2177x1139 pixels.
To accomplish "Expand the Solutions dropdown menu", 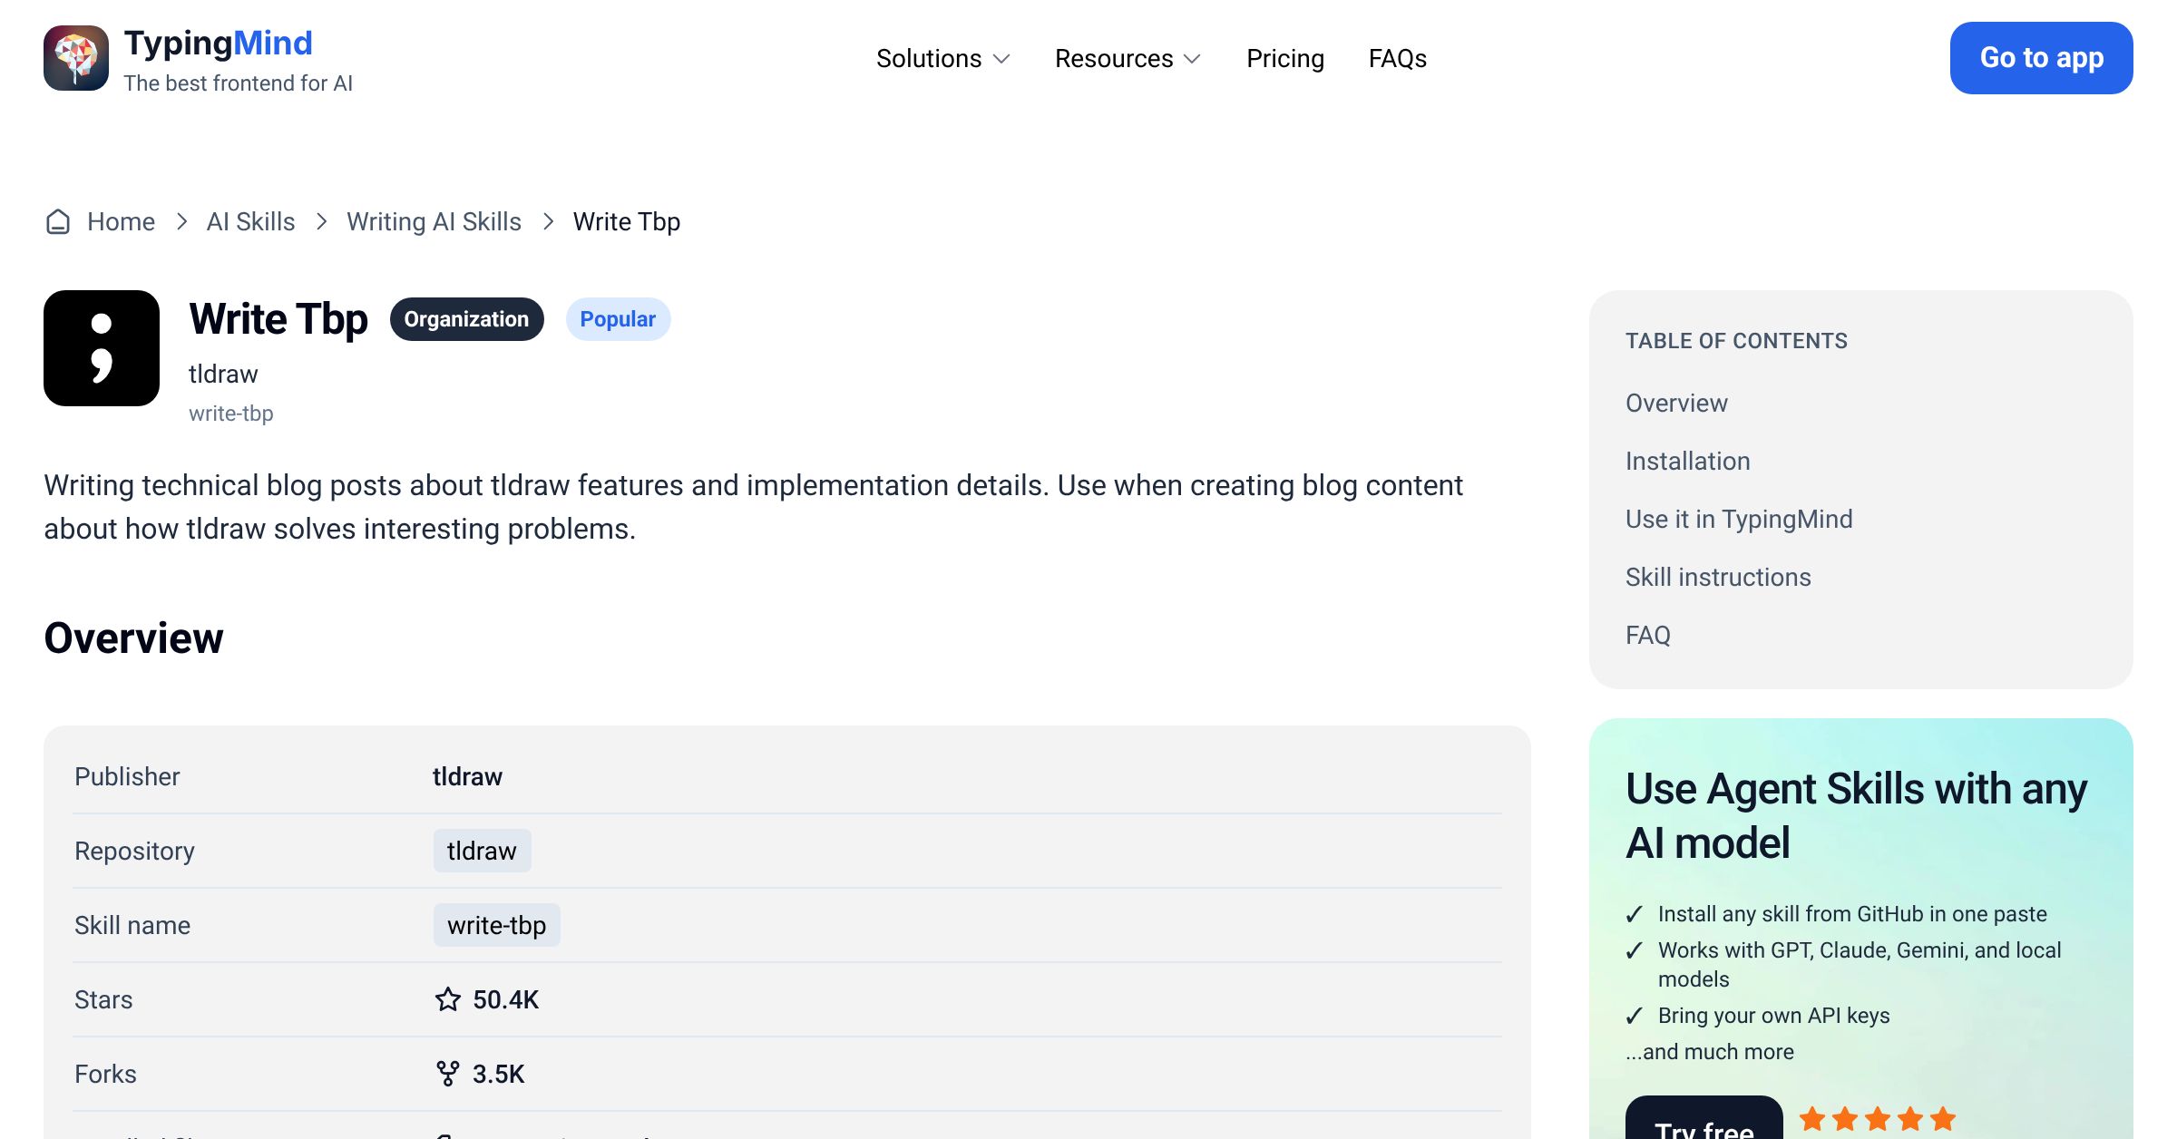I will [943, 58].
